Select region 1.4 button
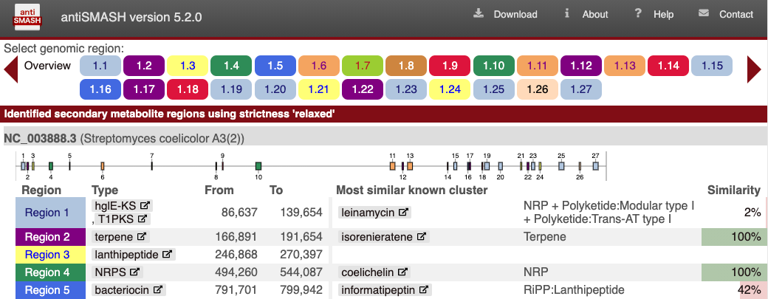Image resolution: width=768 pixels, height=299 pixels. pyautogui.click(x=231, y=66)
